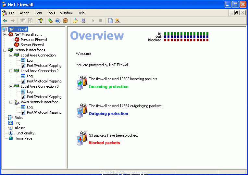The image size is (248, 175).
Task: Open Log under WAN Network Interface
Action: 30,107
